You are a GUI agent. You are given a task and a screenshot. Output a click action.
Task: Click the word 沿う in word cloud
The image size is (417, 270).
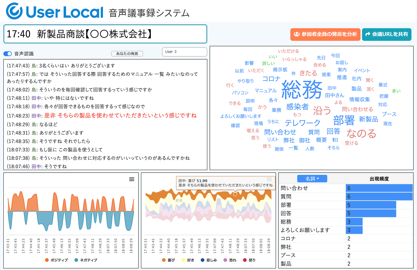click(x=322, y=110)
